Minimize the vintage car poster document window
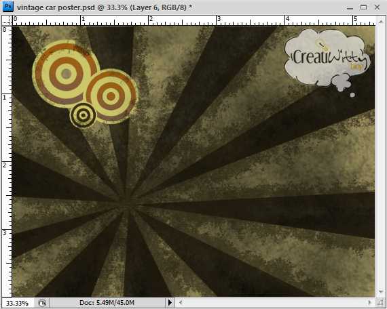 point(350,8)
